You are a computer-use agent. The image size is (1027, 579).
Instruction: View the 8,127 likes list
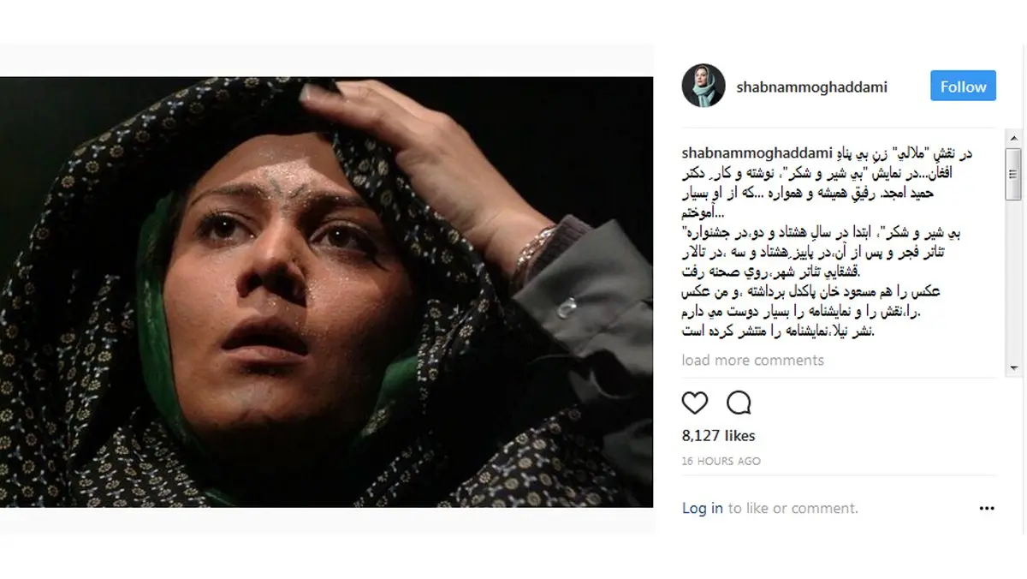pyautogui.click(x=718, y=436)
